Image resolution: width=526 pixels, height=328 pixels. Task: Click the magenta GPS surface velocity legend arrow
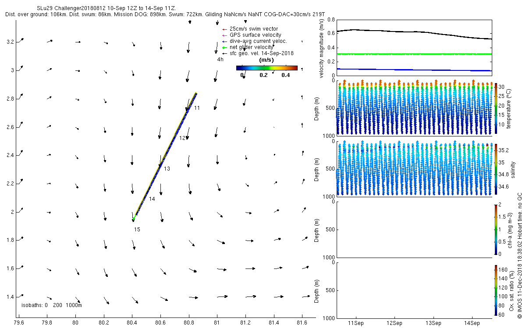(x=224, y=35)
